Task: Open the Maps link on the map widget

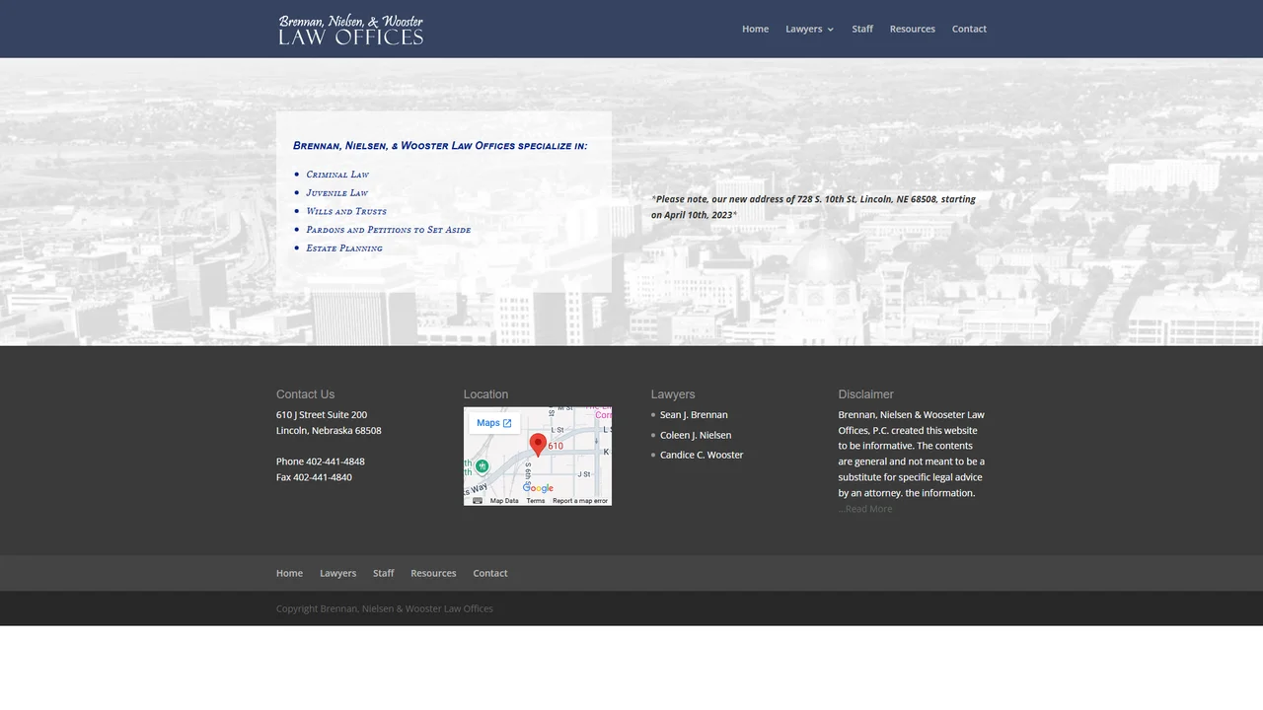Action: tap(493, 423)
